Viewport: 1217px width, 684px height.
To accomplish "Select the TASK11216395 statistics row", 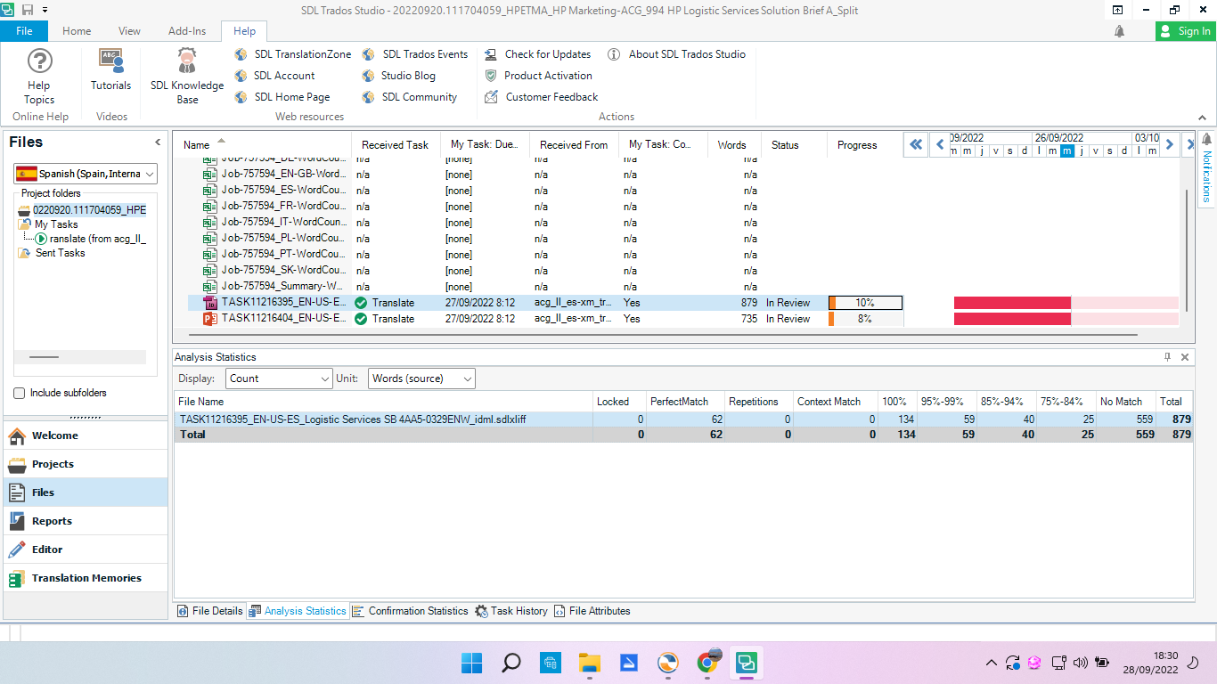I will point(683,419).
